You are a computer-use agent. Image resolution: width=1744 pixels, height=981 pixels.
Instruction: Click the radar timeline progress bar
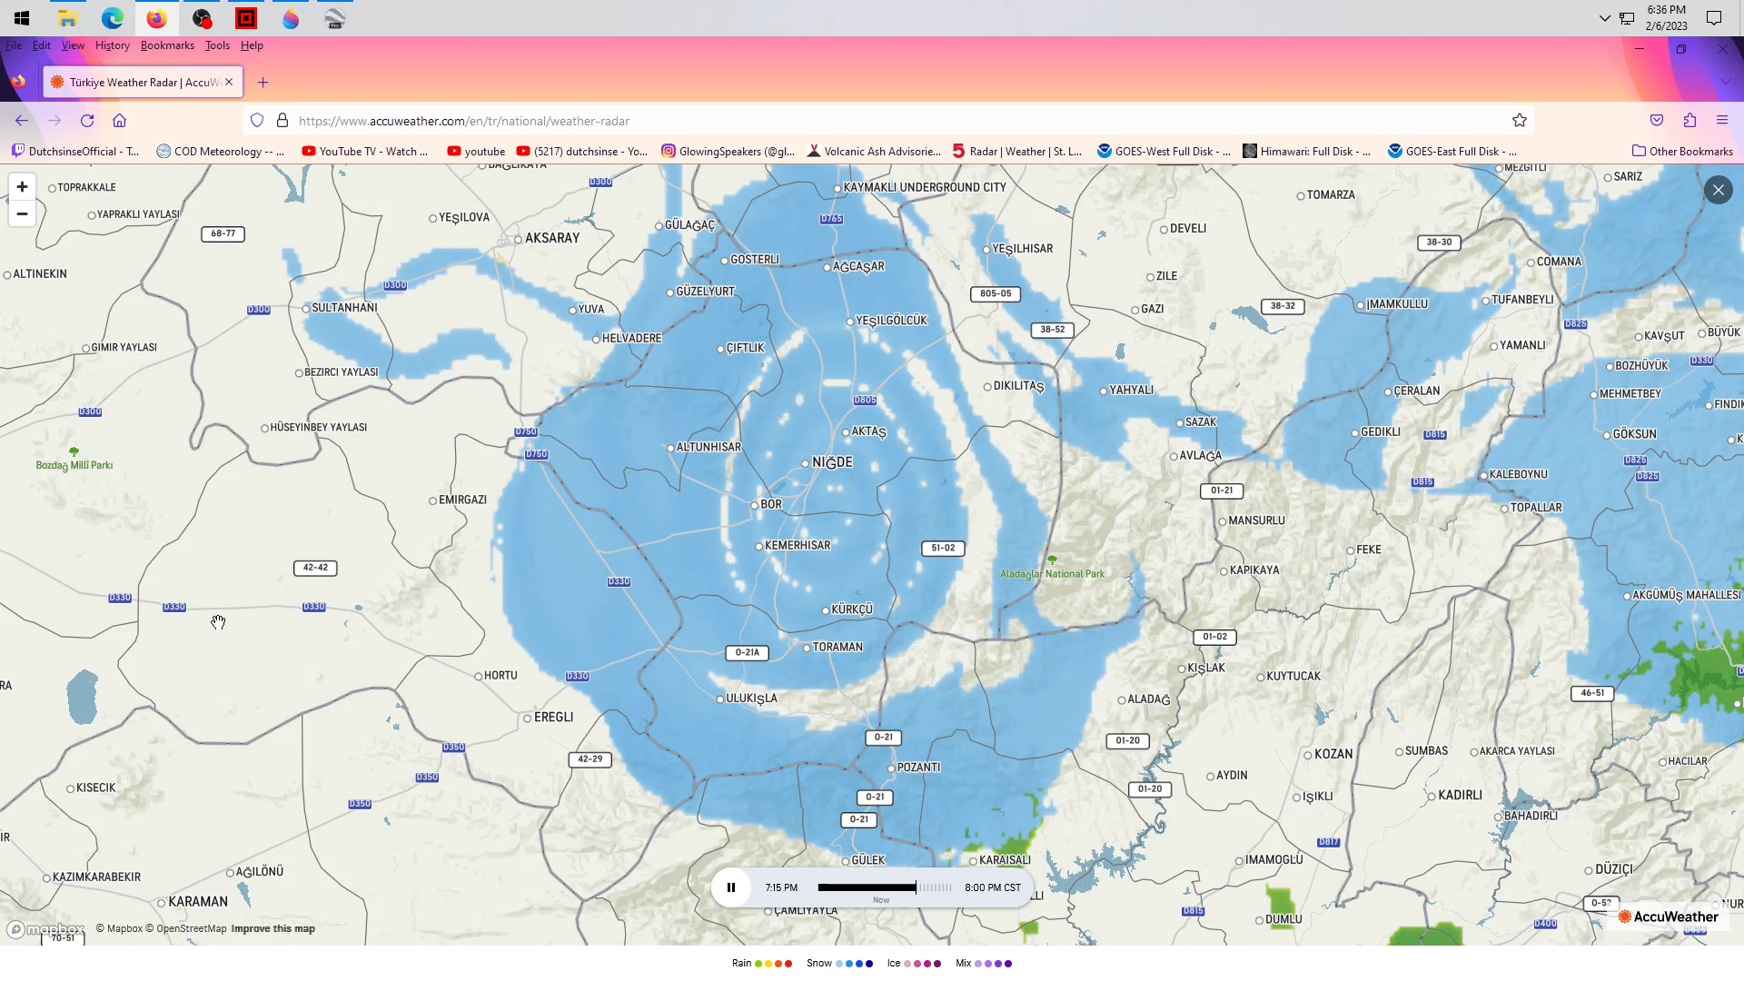pyautogui.click(x=885, y=887)
